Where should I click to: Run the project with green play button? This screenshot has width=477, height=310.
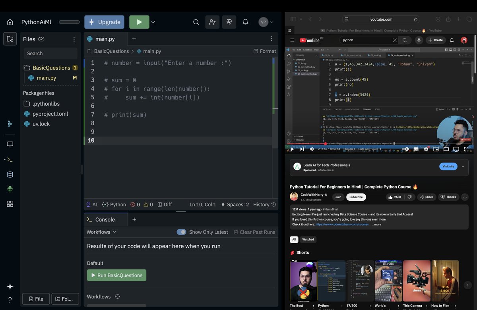click(139, 22)
